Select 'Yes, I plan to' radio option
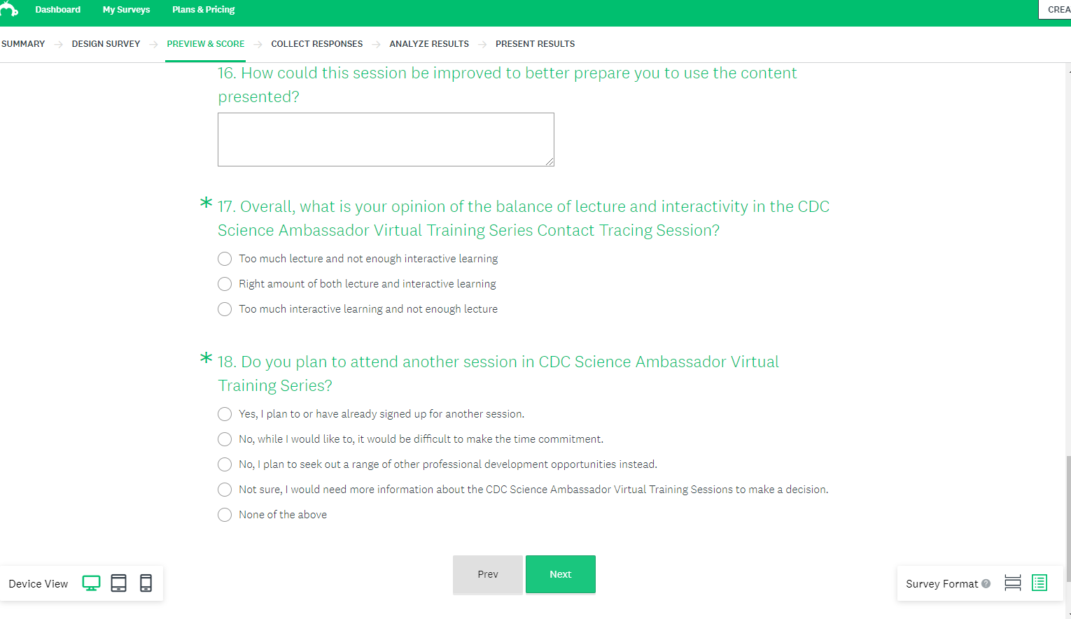This screenshot has height=619, width=1071. 225,414
